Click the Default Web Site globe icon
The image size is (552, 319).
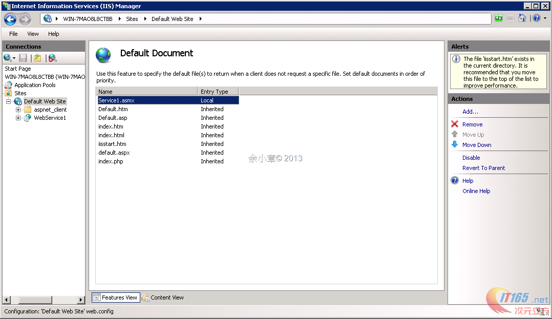pyautogui.click(x=18, y=101)
